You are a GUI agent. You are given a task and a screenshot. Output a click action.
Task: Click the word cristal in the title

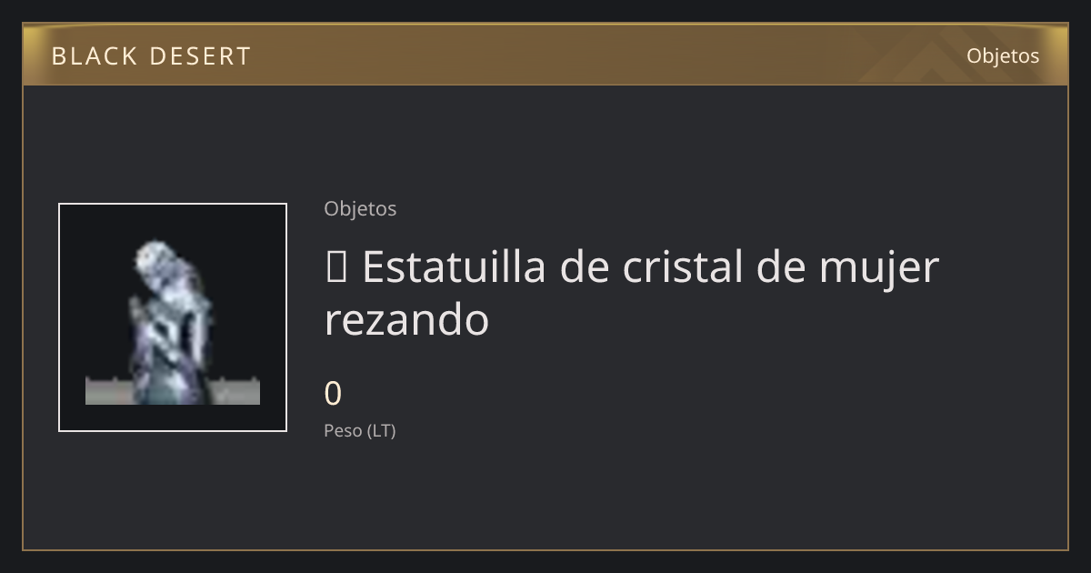pos(684,267)
